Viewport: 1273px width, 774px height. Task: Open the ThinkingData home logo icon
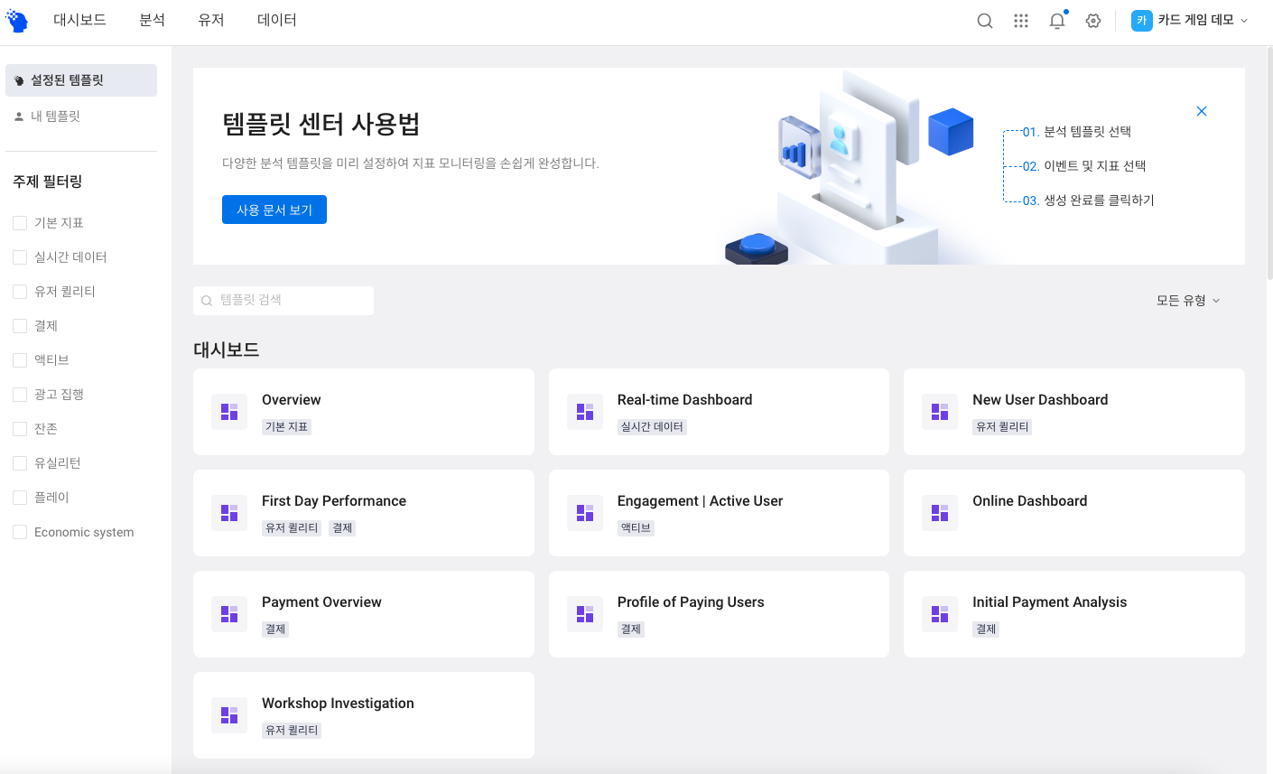point(16,19)
